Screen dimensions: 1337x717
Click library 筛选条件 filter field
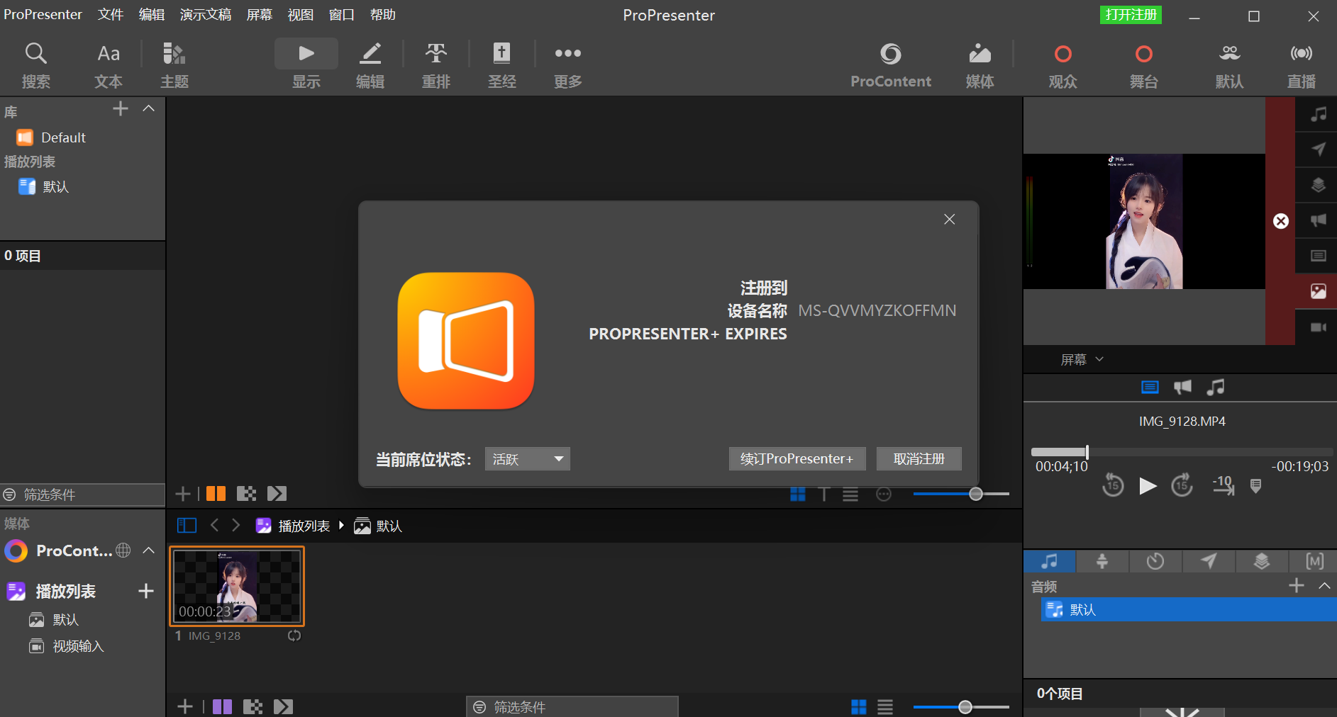point(82,495)
